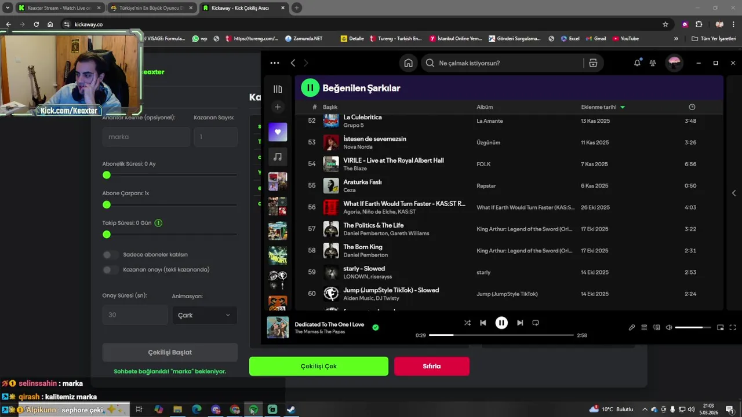742x417 pixels.
Task: Open new browser tab plus button
Action: click(297, 8)
